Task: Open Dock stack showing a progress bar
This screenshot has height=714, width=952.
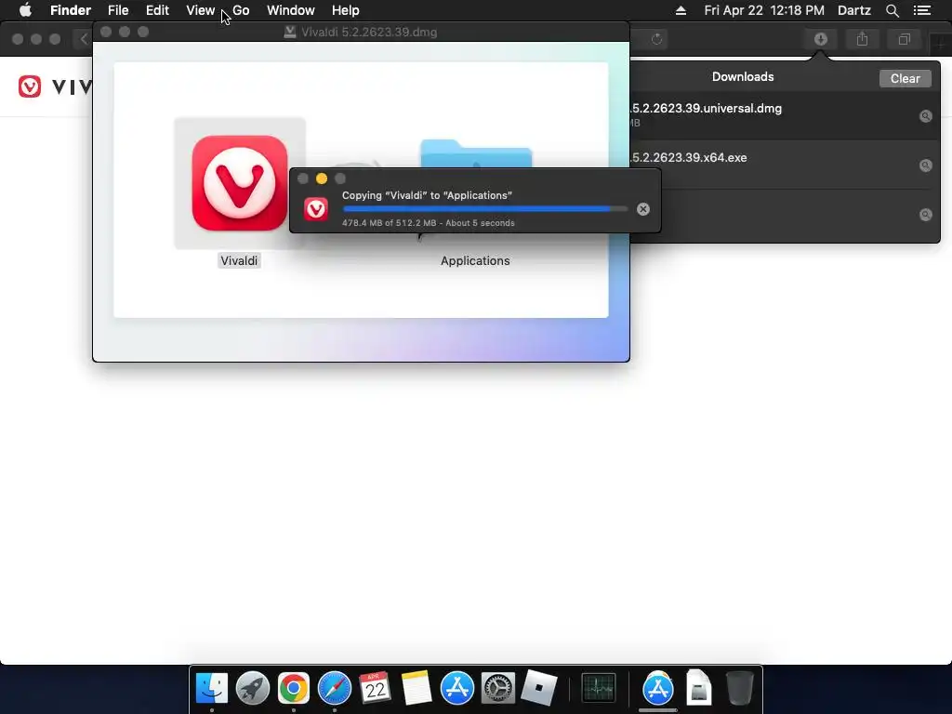Action: pyautogui.click(x=658, y=689)
